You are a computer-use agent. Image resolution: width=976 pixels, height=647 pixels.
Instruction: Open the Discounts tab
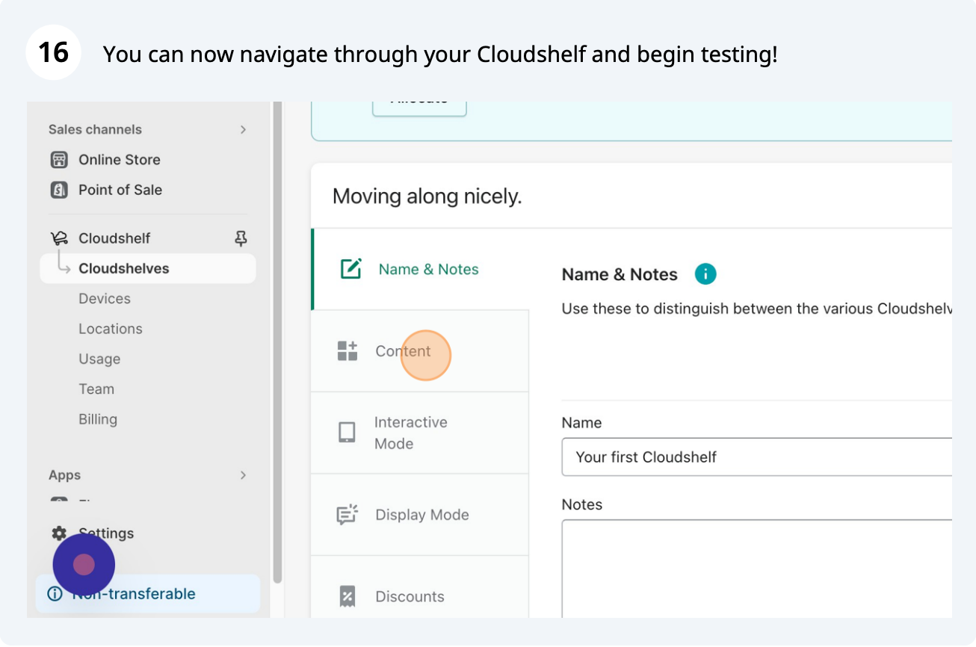pyautogui.click(x=420, y=587)
